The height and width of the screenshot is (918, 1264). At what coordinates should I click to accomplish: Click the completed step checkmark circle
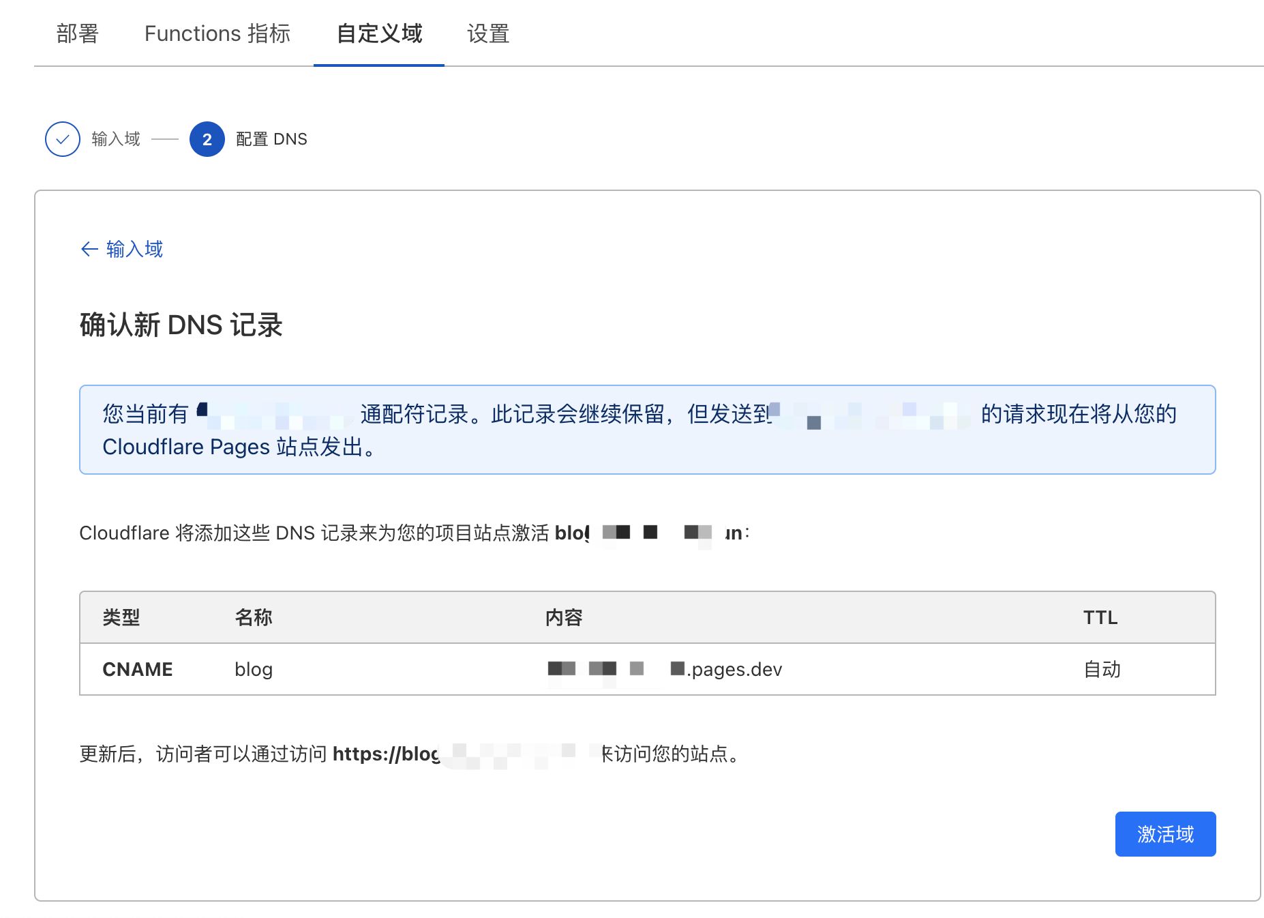coord(63,139)
